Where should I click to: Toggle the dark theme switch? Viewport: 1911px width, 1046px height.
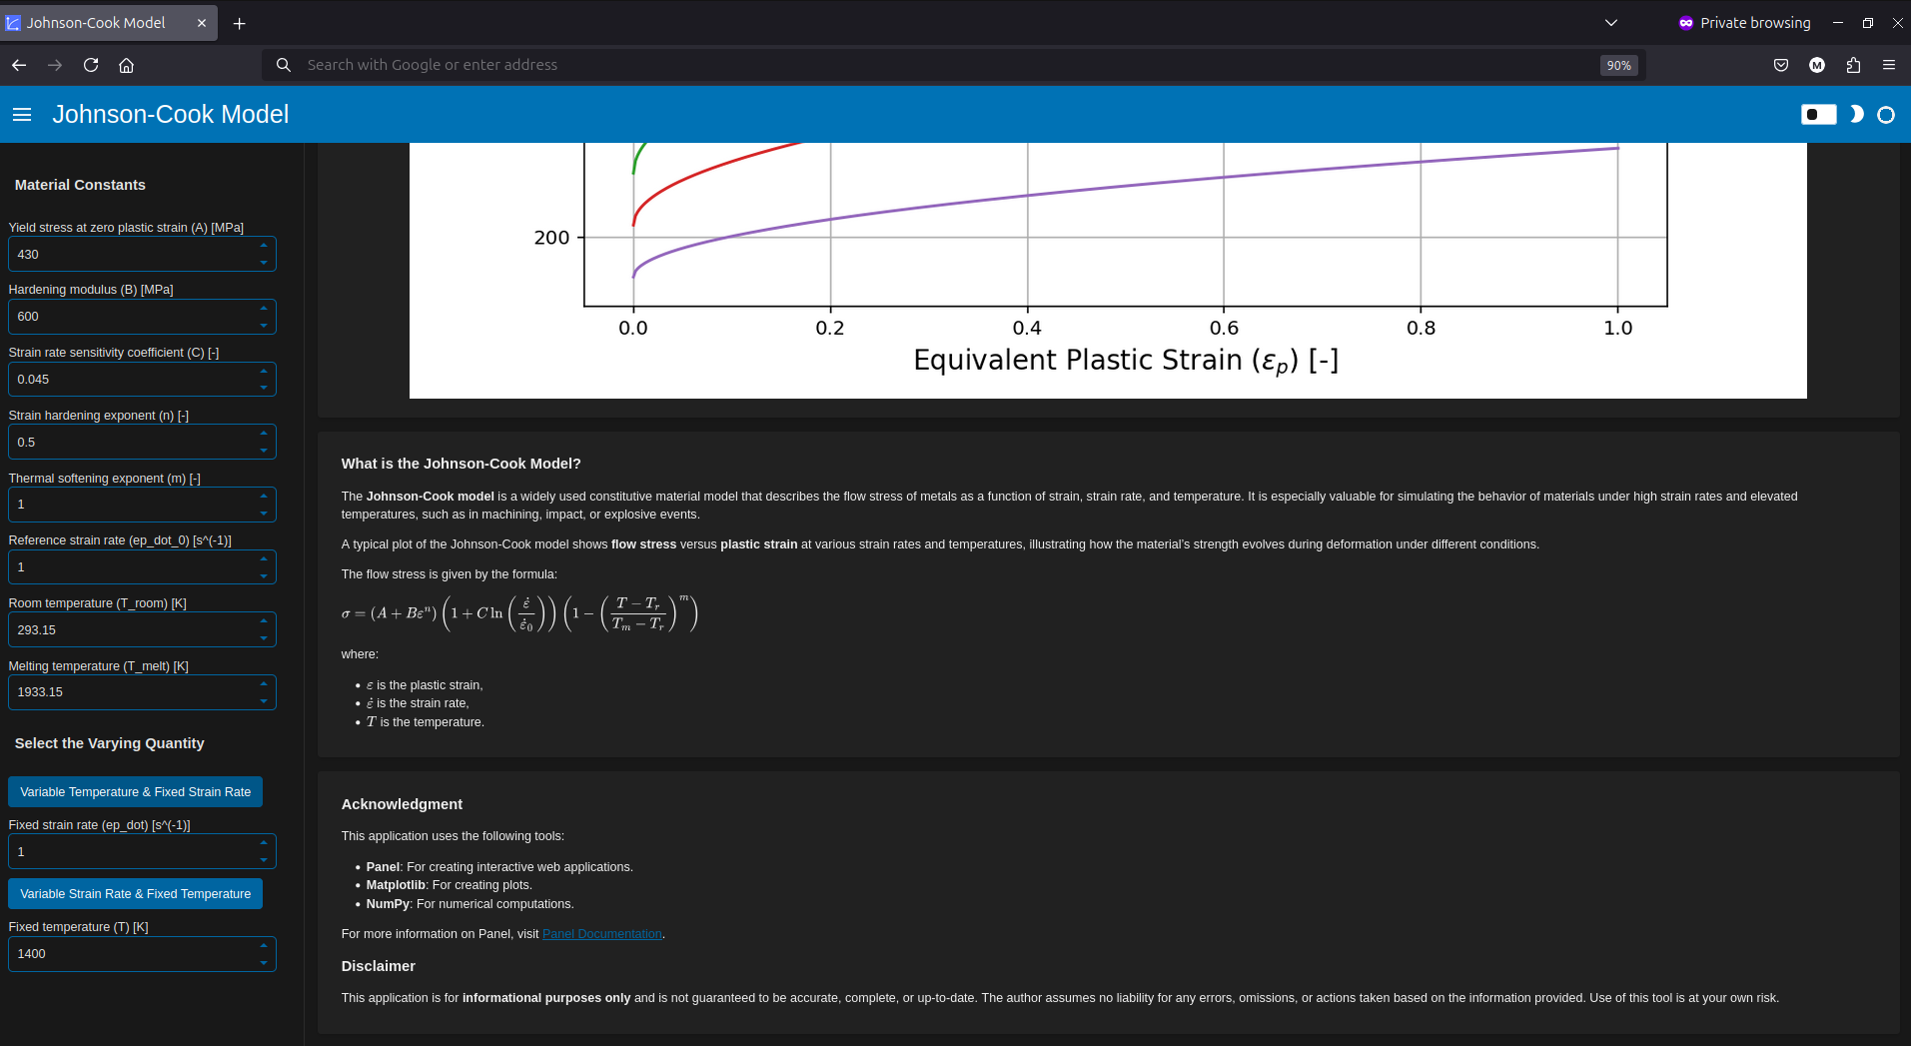point(1818,115)
